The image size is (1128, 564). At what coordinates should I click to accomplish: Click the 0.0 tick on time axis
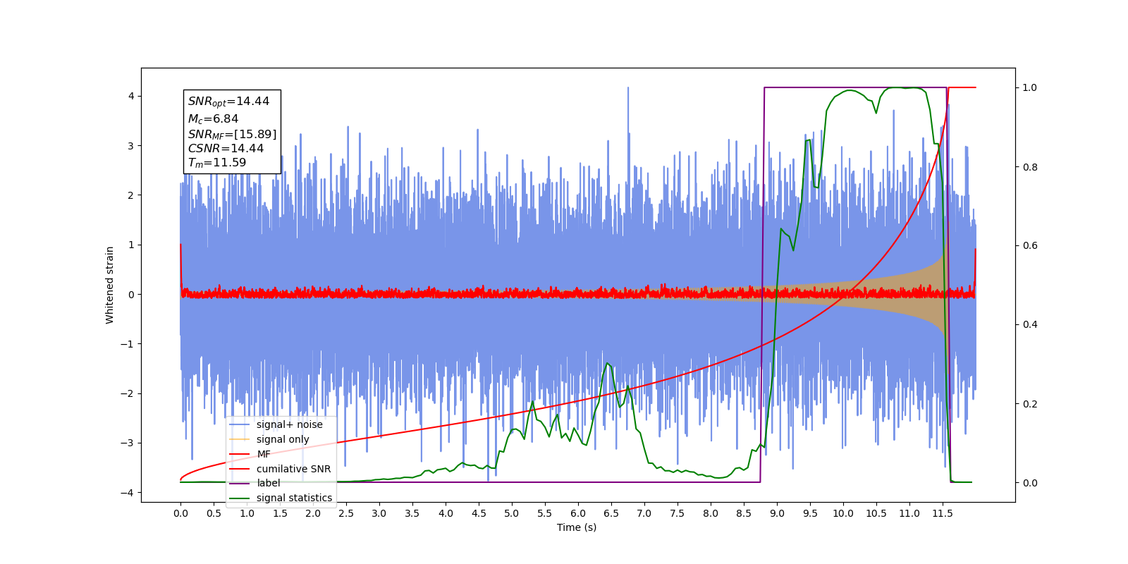pyautogui.click(x=180, y=513)
